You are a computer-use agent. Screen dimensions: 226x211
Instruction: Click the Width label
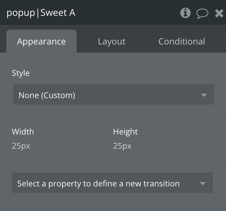coord(23,132)
